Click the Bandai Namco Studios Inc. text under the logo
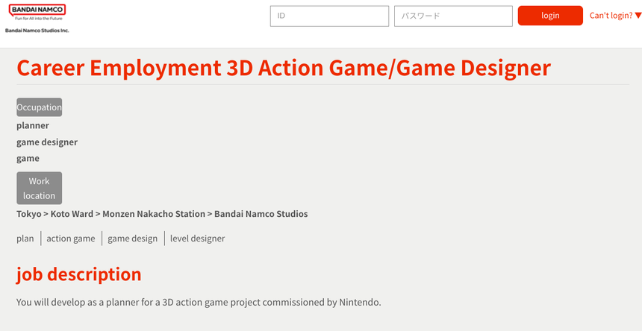The image size is (642, 331). click(37, 31)
